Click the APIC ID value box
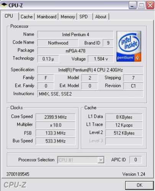The width and height of the screenshot is (155, 191). point(135,160)
